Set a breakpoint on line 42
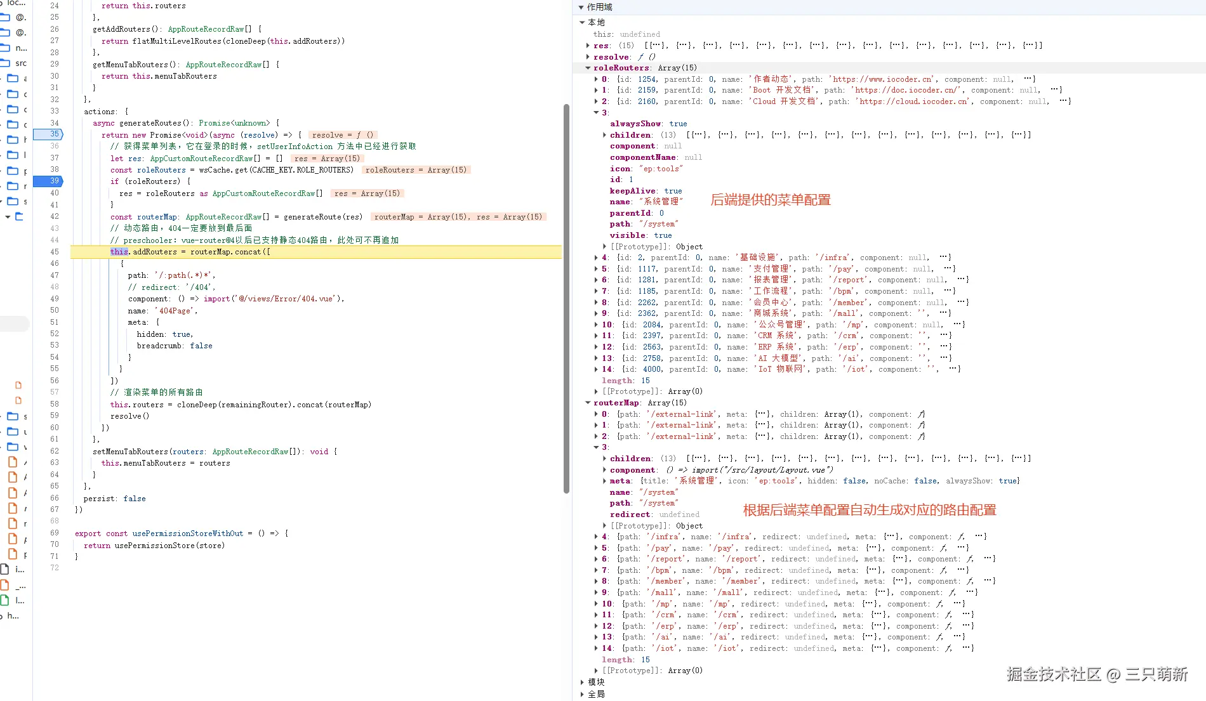Screen dimensions: 1206x701 [x=55, y=216]
